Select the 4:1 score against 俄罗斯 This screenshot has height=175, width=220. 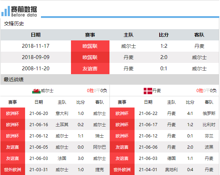coord(190,113)
